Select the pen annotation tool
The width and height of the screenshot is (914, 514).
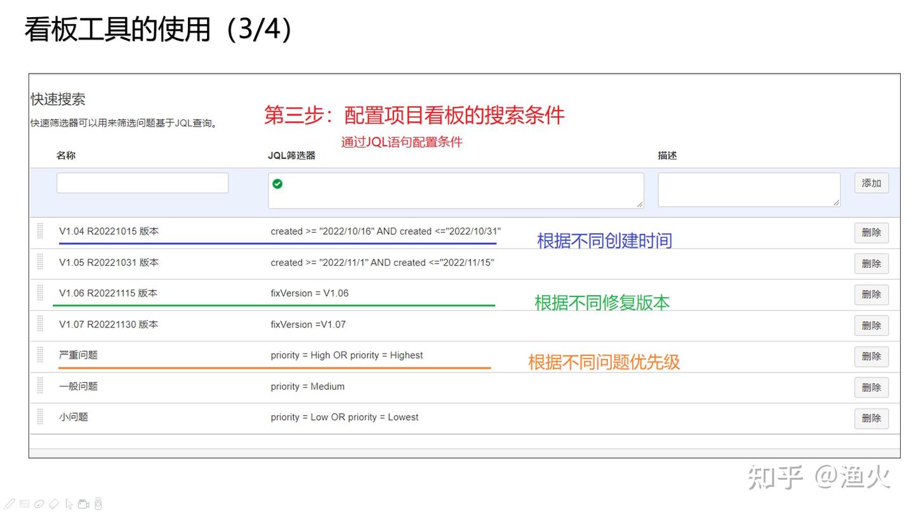tap(10, 504)
